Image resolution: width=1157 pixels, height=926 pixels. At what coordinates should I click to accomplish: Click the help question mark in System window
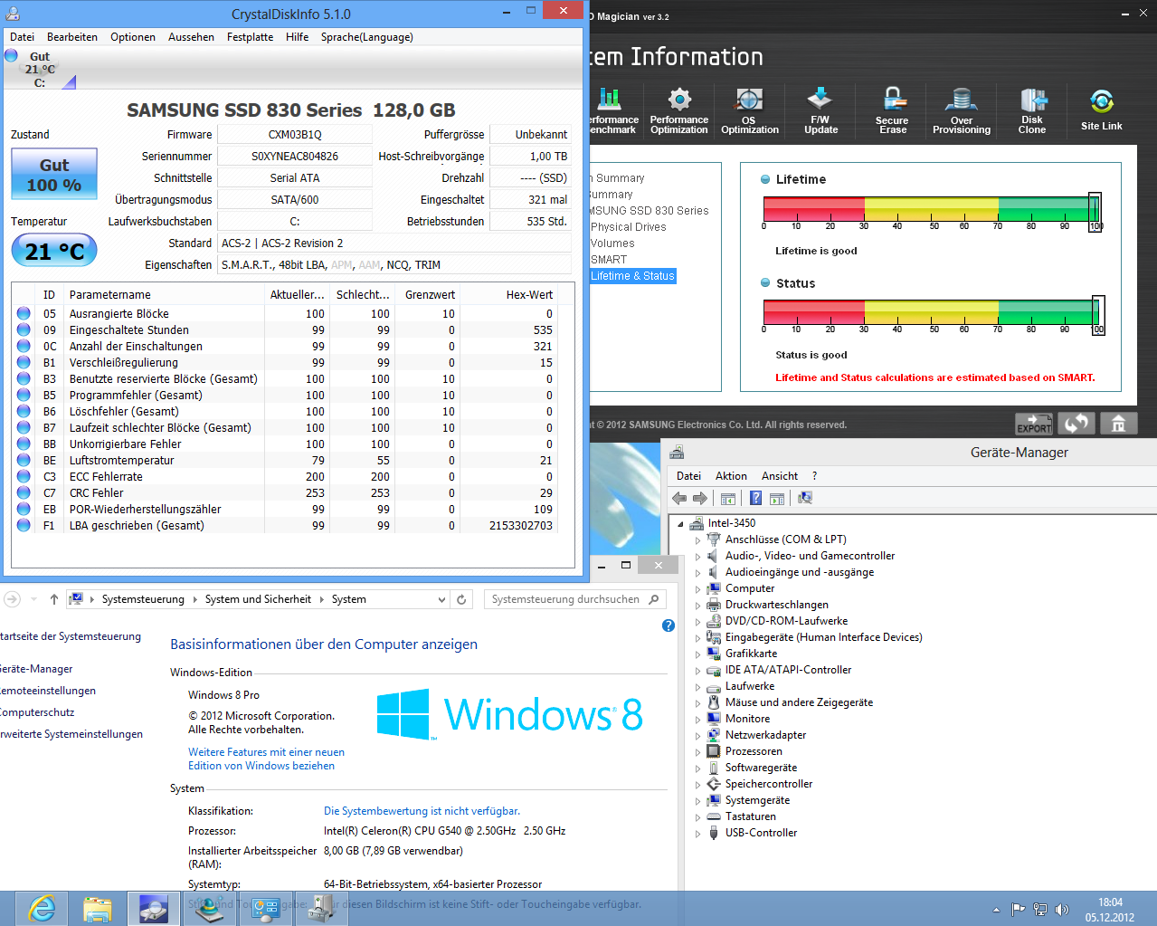669,625
